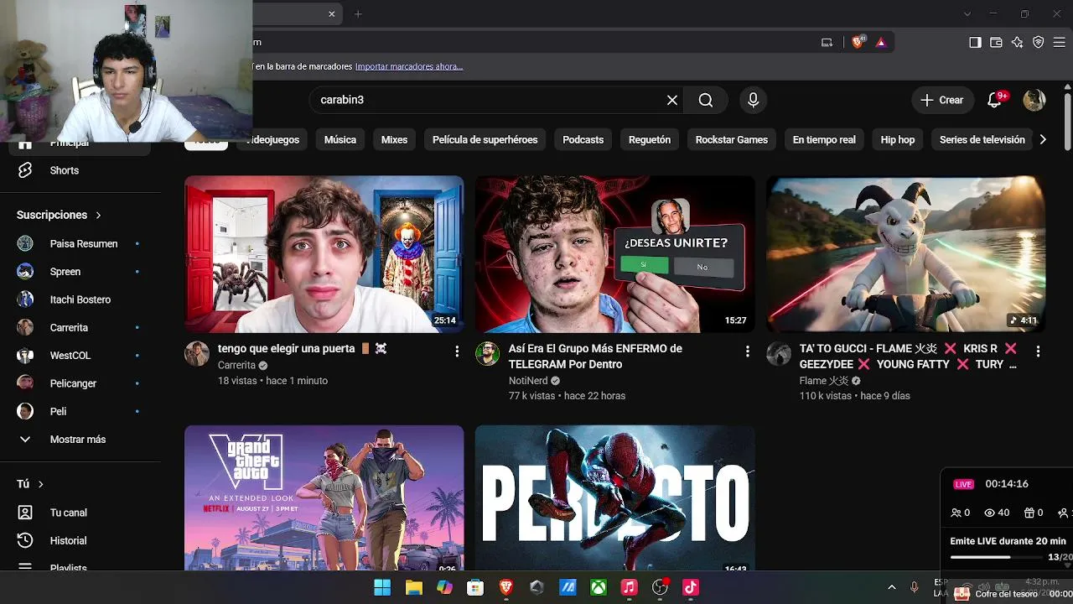Open the Grand Theft Auto VI thumbnail
Image resolution: width=1073 pixels, height=604 pixels.
(x=324, y=498)
